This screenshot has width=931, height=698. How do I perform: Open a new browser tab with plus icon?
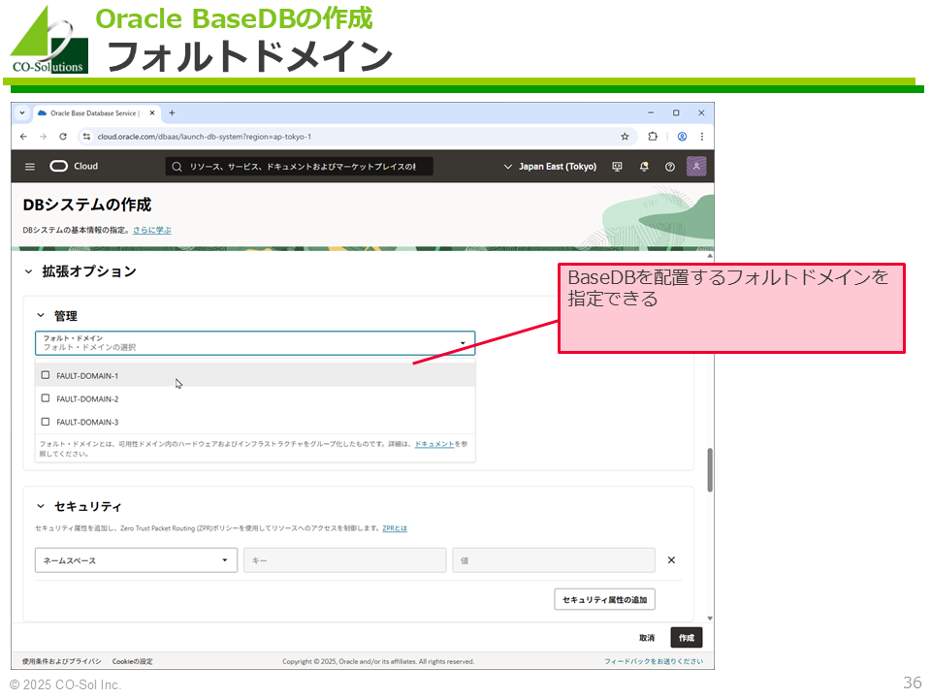(x=173, y=112)
